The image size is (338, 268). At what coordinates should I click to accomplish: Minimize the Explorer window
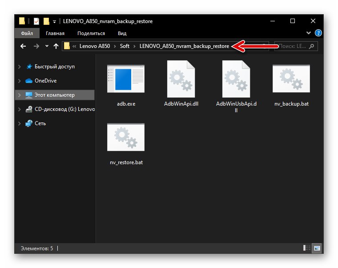coord(273,21)
